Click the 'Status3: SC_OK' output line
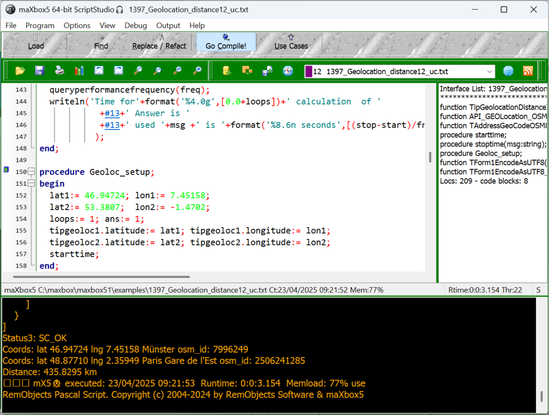Viewport: 549px width, 415px height. click(x=35, y=338)
